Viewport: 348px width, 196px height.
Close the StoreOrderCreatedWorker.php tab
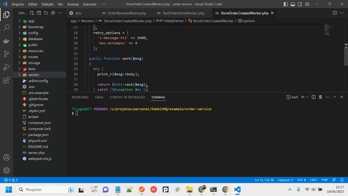272,13
